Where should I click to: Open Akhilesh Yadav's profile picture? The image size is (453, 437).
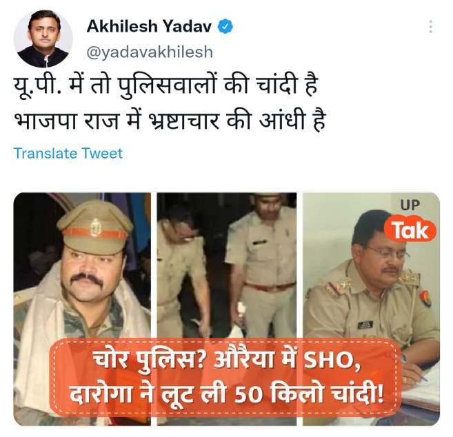click(x=43, y=39)
